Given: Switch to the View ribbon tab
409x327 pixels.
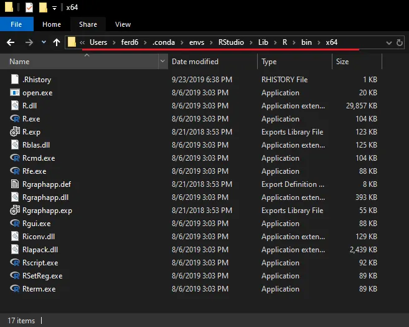Looking at the screenshot, I should click(x=123, y=24).
